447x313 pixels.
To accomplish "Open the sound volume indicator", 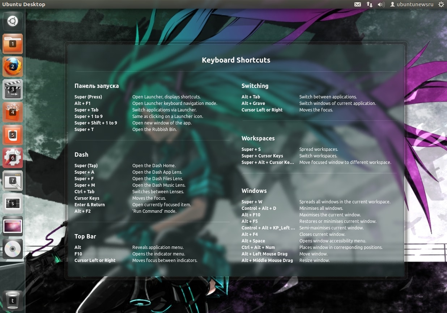I will (381, 4).
